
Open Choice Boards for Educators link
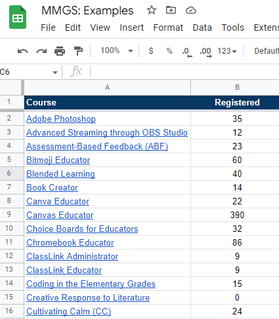82,229
